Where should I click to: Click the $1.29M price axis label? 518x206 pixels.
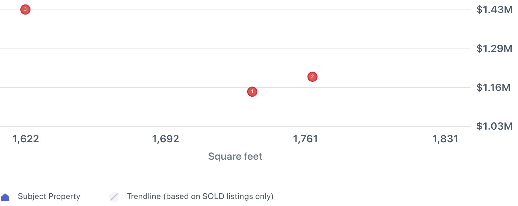494,48
